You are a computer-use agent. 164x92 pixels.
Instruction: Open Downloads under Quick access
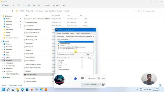(x=9, y=21)
